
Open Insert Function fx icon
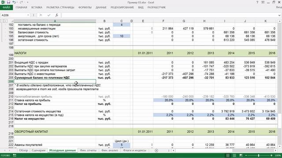[x=57, y=15]
